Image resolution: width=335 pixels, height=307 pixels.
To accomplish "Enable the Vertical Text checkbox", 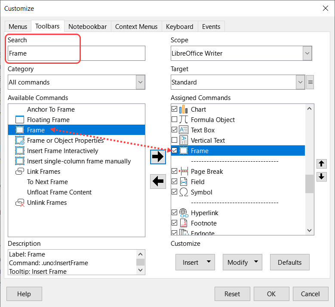I will (174, 140).
